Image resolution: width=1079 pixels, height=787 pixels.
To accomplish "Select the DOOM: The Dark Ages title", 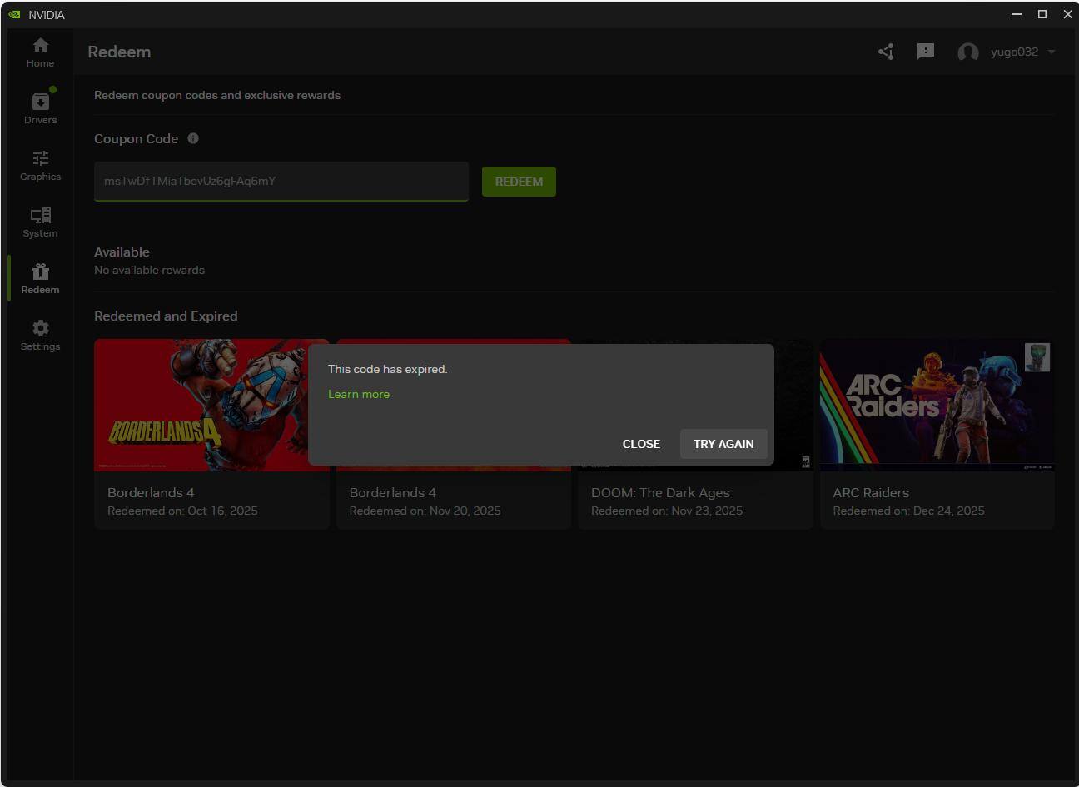I will pos(659,492).
